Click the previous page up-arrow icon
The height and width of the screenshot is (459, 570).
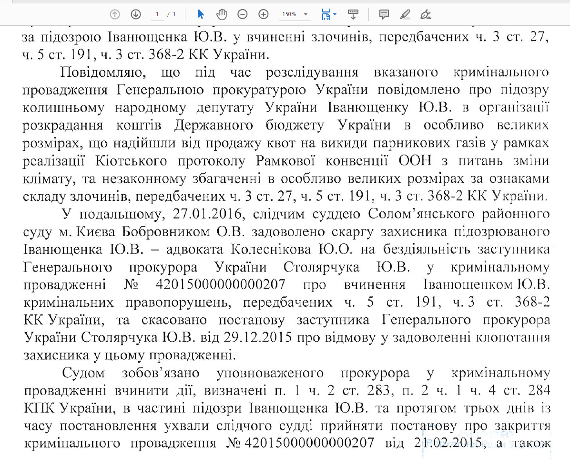click(x=114, y=14)
